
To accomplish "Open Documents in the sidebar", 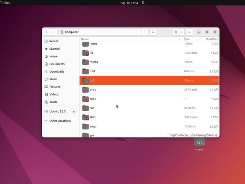I will [x=61, y=64].
